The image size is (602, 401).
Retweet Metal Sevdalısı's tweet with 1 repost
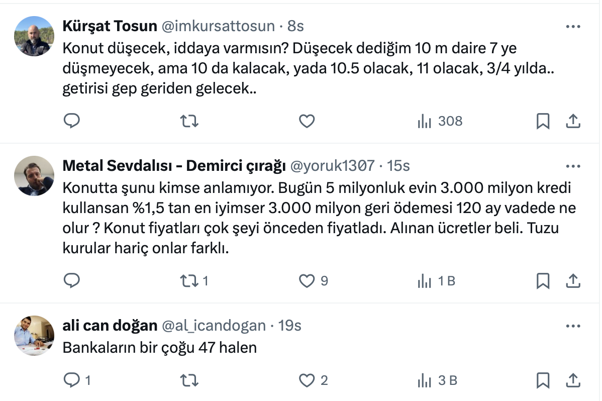click(189, 281)
